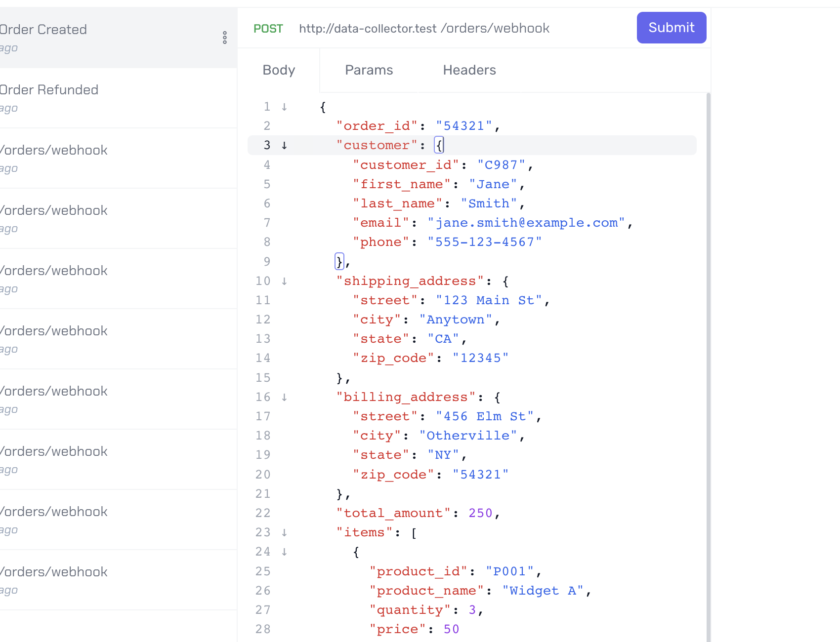Open the POST method selector
The width and height of the screenshot is (840, 642).
[x=268, y=29]
